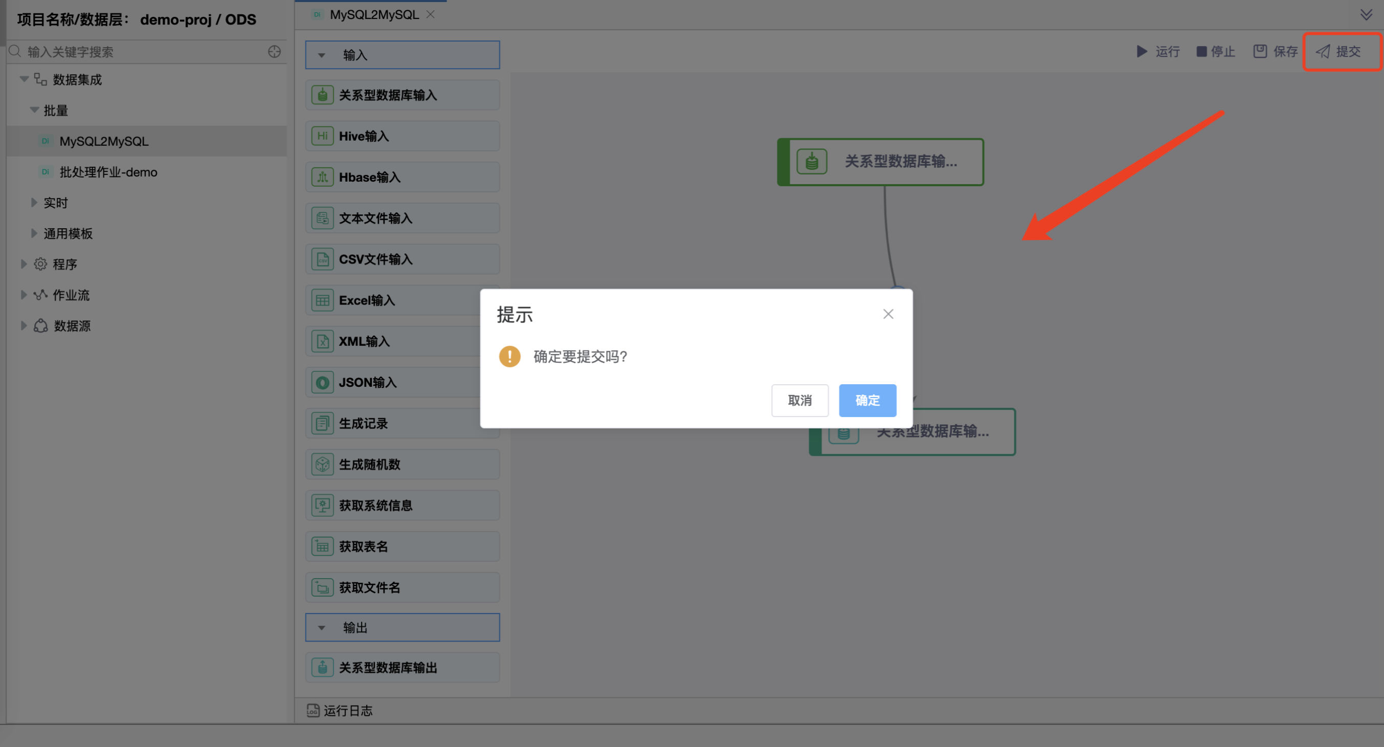Viewport: 1384px width, 747px height.
Task: Click the Hive输入 component icon
Action: 322,136
